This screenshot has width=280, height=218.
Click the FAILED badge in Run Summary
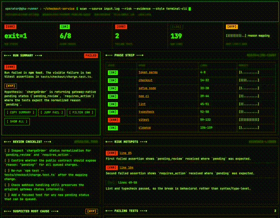(x=91, y=55)
